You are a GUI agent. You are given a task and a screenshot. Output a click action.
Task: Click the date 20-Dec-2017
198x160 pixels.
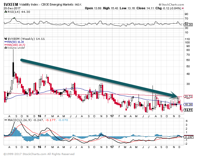click(x=12, y=8)
